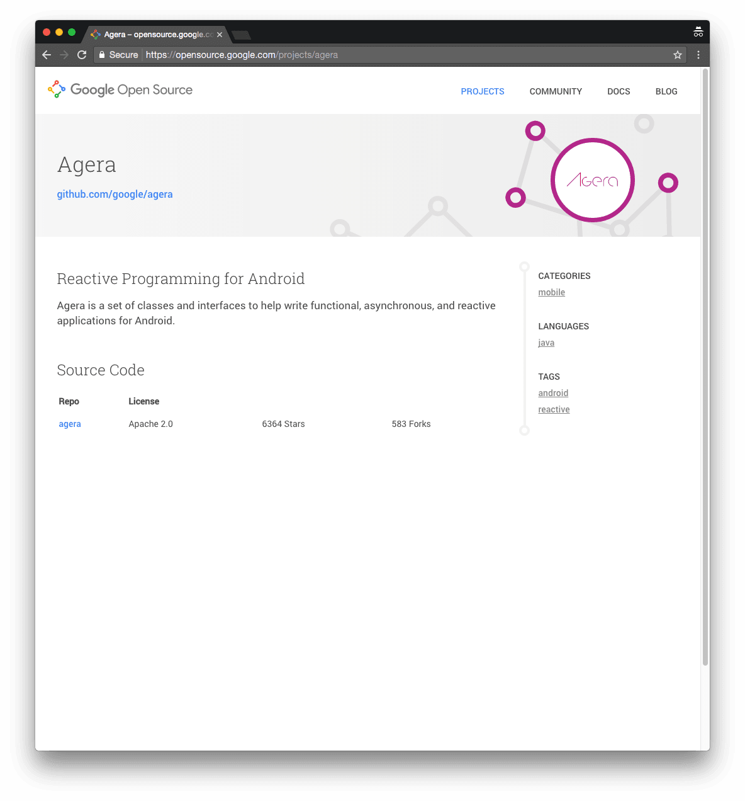Click the incognito icon in title bar

(698, 32)
